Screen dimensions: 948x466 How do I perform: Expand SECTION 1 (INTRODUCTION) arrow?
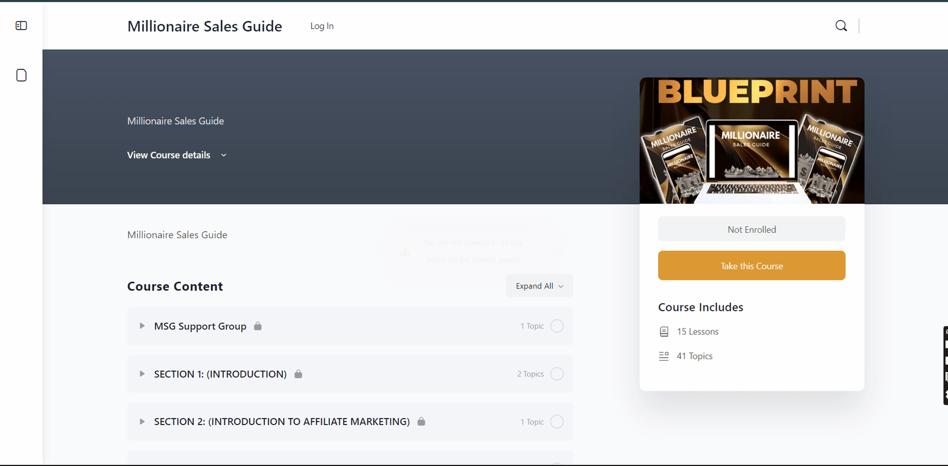click(142, 374)
